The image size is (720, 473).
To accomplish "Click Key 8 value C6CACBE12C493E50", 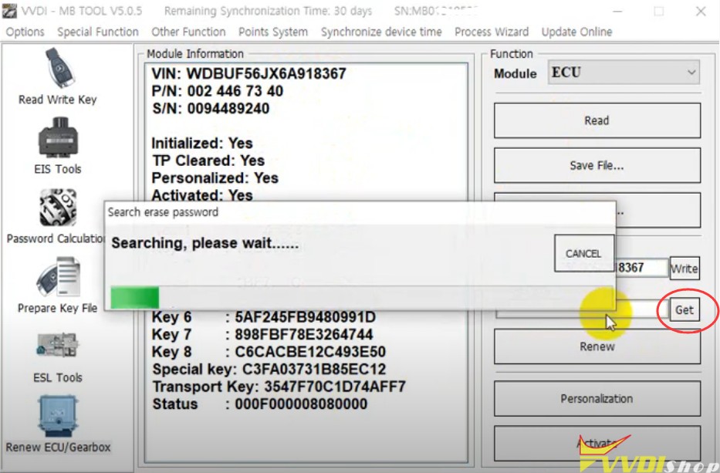I will [x=310, y=352].
